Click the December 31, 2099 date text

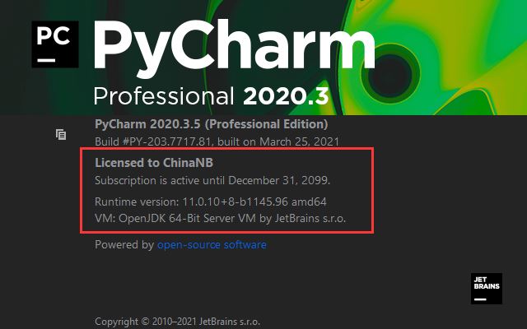click(x=279, y=180)
